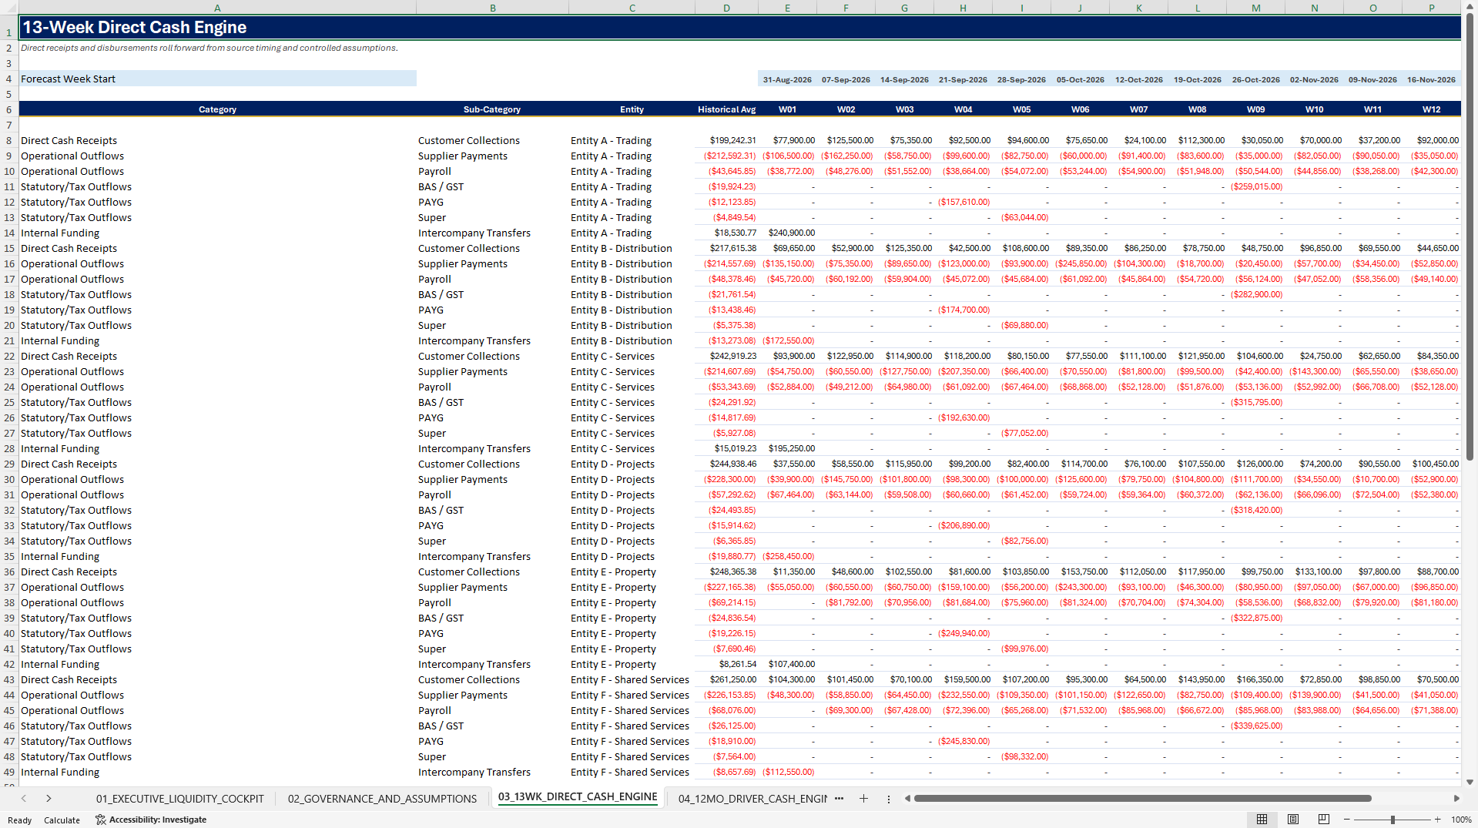The image size is (1478, 828).
Task: Select row 29 header
Action: 9,464
